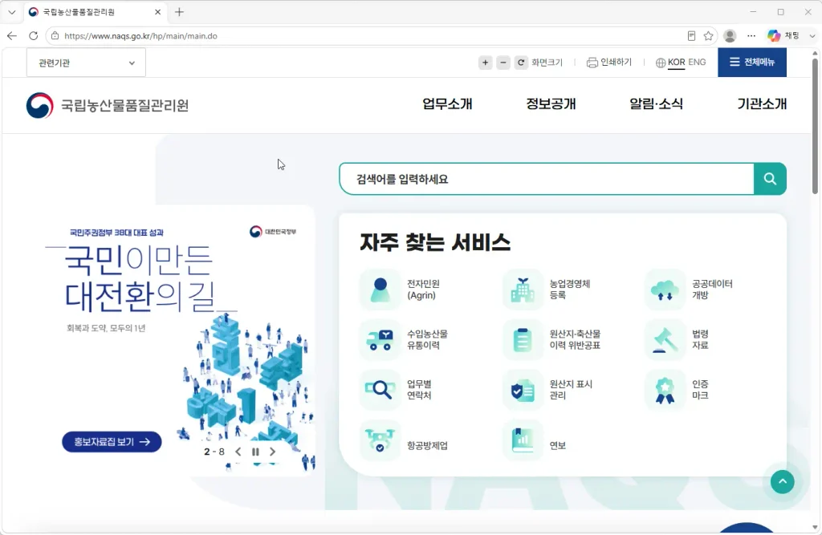Open the 알림·소식 menu
This screenshot has width=822, height=535.
pos(657,103)
